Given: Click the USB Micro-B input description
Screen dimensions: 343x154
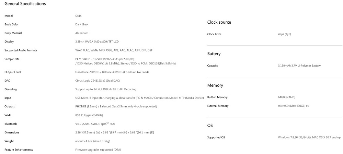Looking at the screenshot, I should coord(139,98).
